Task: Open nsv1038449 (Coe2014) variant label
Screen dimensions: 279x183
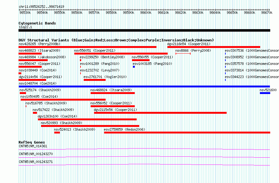Action: click(x=38, y=70)
